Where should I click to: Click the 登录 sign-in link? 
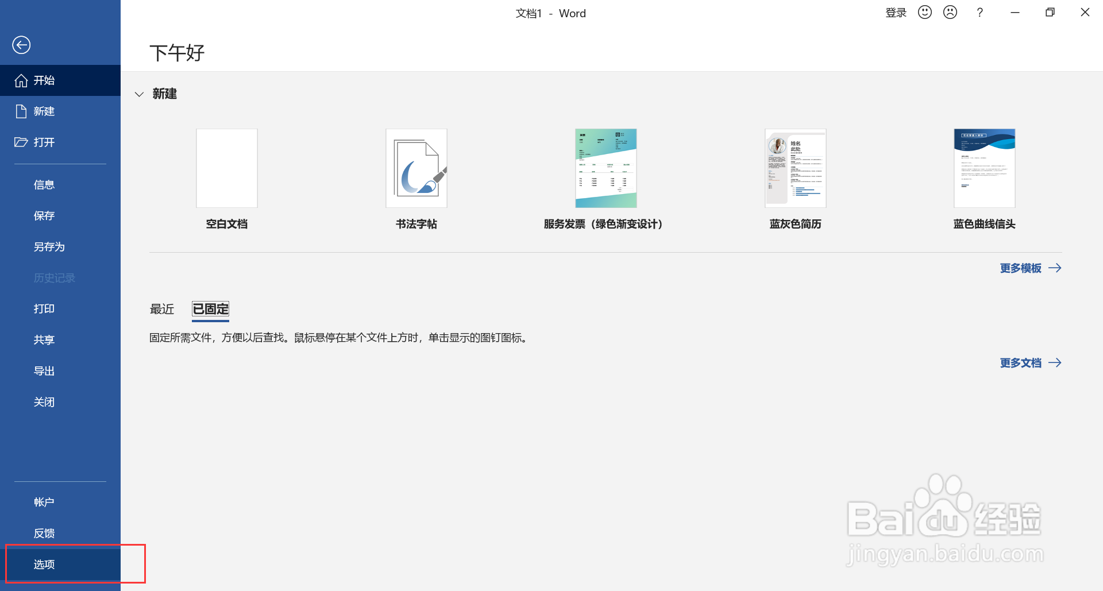[896, 12]
